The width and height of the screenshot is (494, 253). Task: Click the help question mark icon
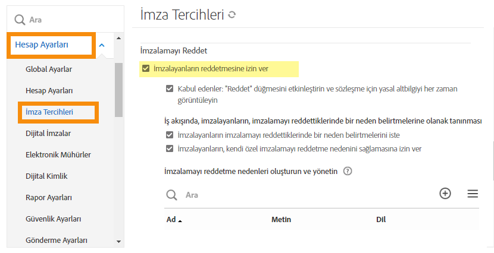[348, 171]
